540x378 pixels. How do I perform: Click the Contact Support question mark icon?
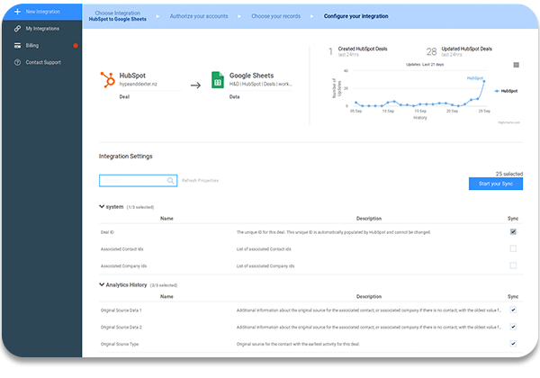pos(17,62)
